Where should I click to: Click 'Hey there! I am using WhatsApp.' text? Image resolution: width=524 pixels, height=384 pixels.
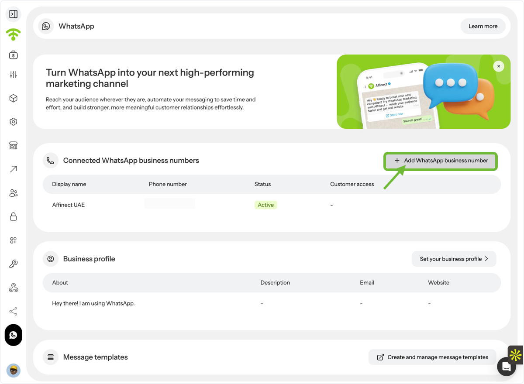point(93,303)
